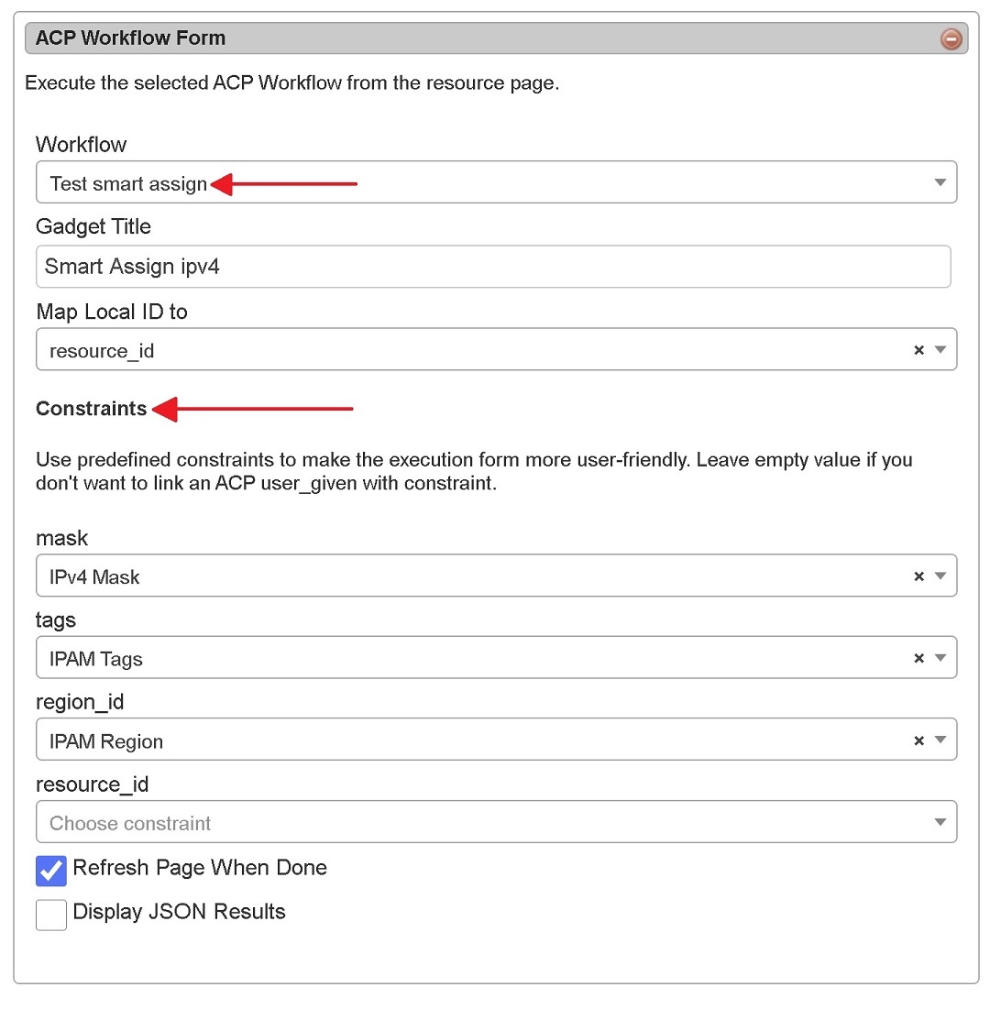The height and width of the screenshot is (1009, 990).
Task: Open the resource_id Choose constraint dropdown
Action: pyautogui.click(x=495, y=822)
